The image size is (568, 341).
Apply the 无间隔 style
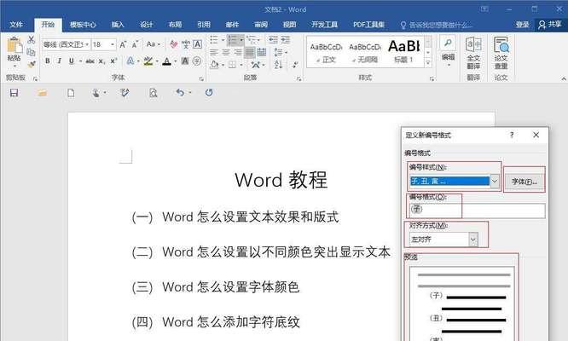click(x=365, y=52)
